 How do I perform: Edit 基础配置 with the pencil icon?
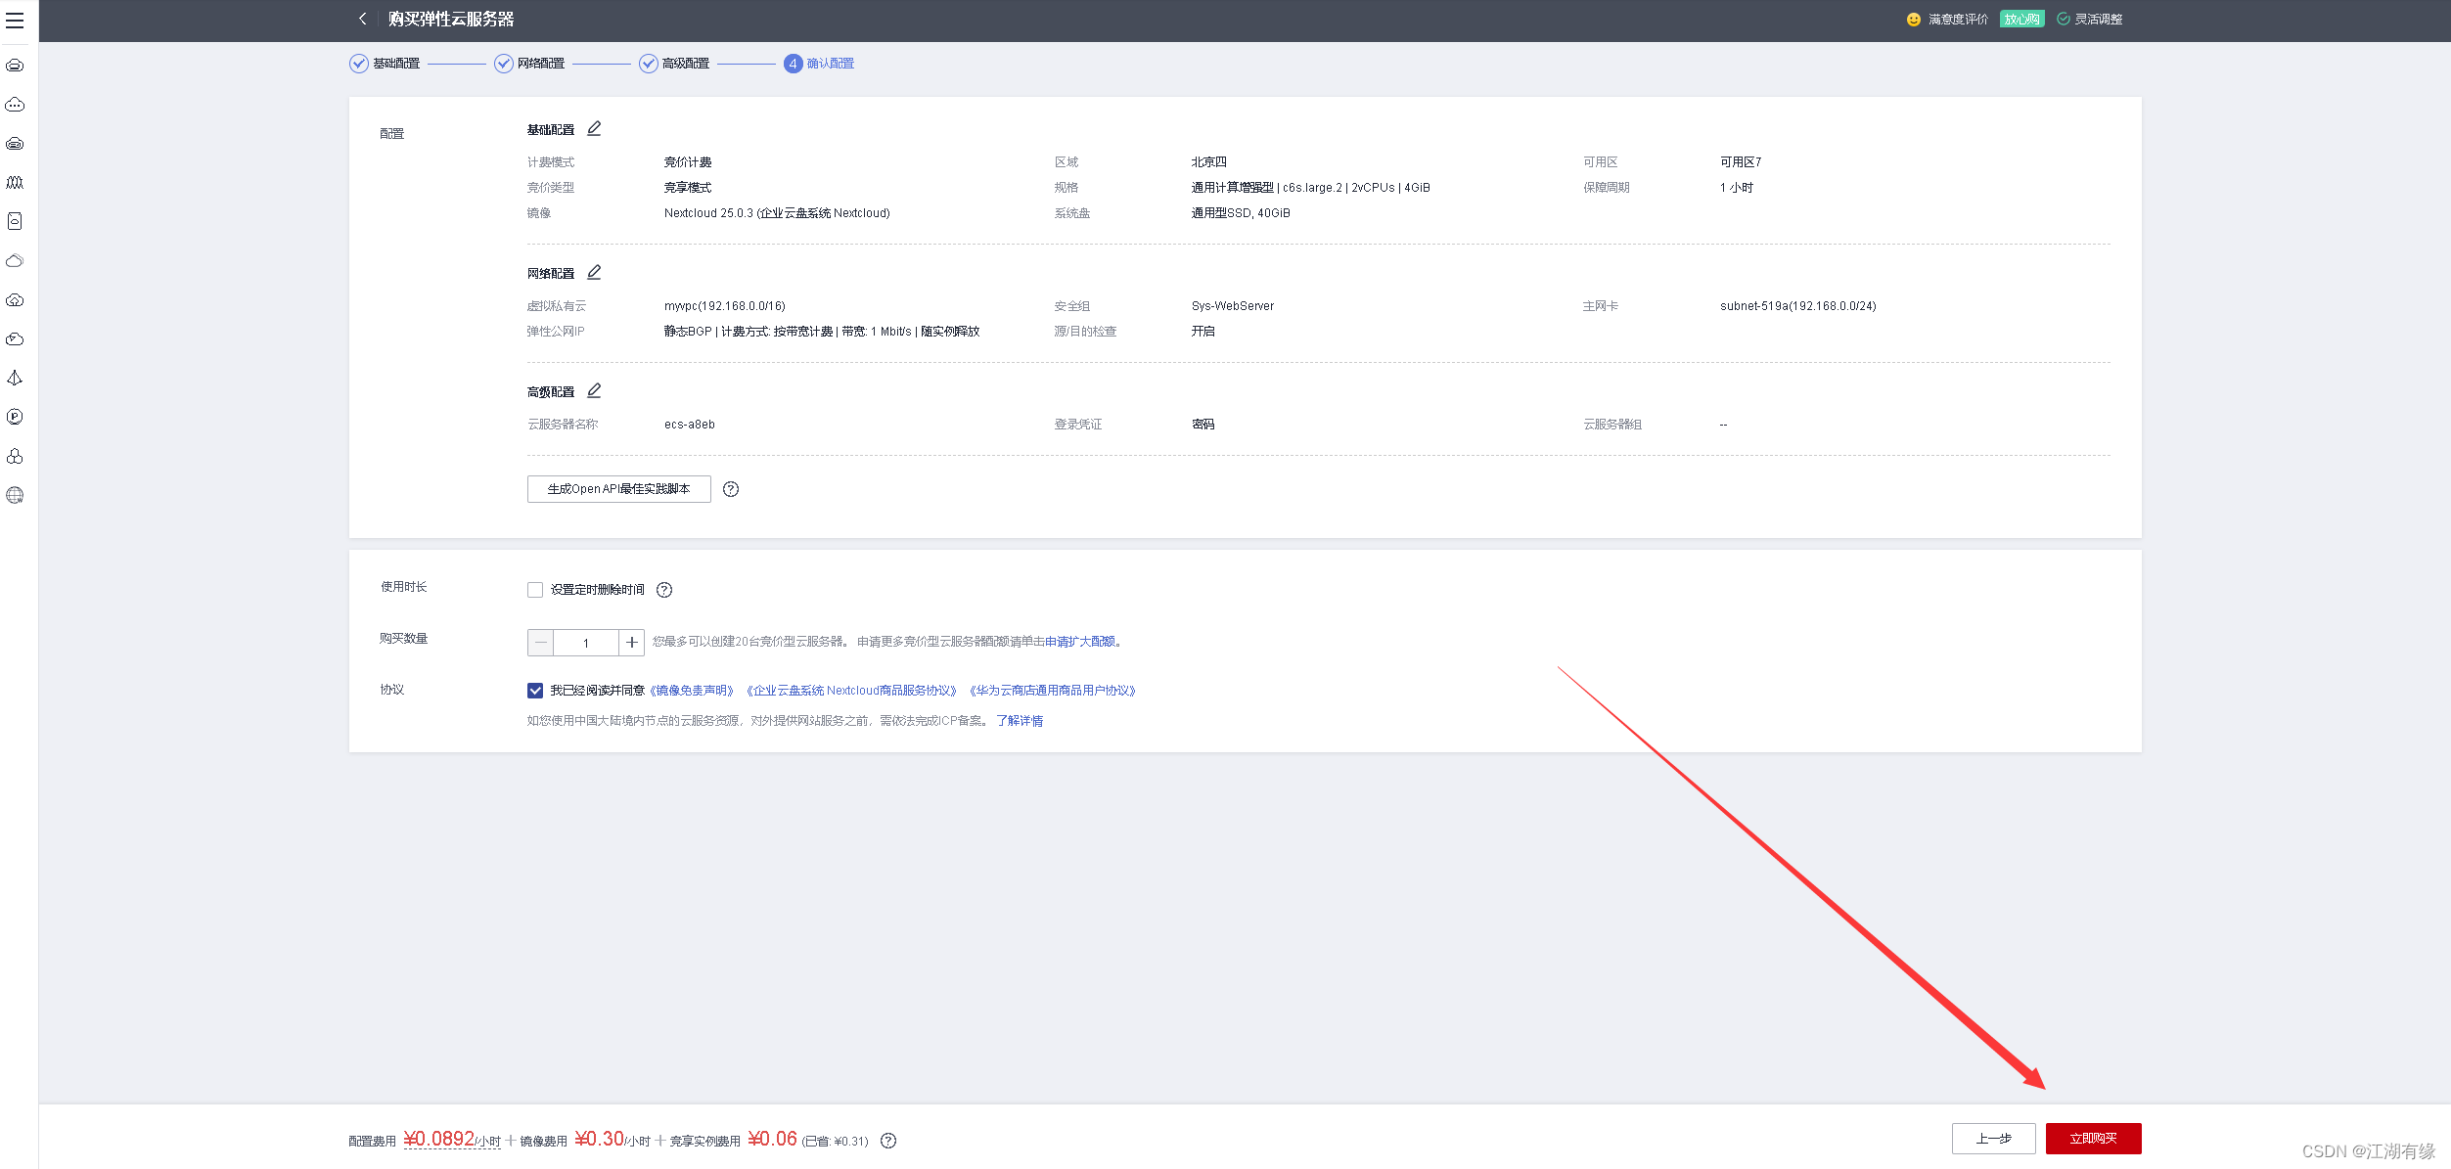coord(594,128)
